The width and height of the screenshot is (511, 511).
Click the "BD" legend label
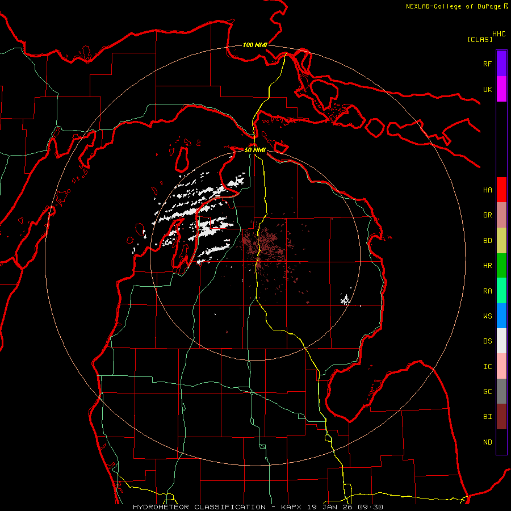point(487,241)
